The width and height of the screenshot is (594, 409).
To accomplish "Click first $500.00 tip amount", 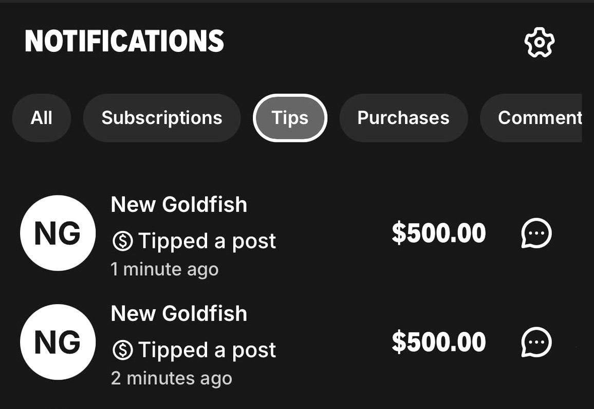I will coord(438,234).
